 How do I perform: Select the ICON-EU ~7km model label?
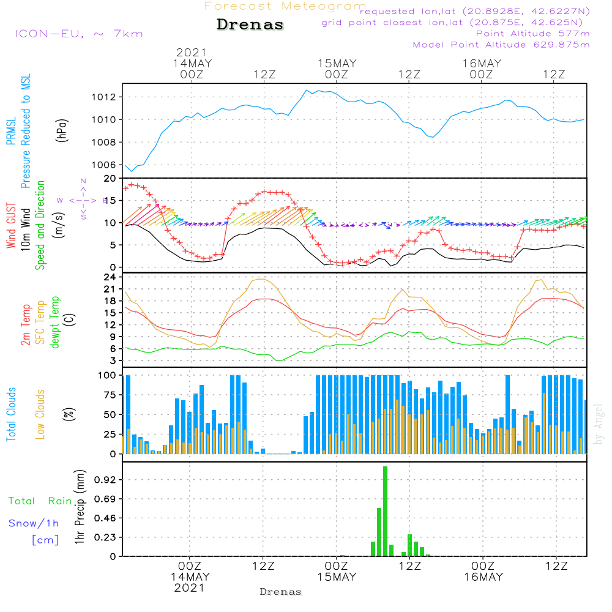tap(79, 34)
